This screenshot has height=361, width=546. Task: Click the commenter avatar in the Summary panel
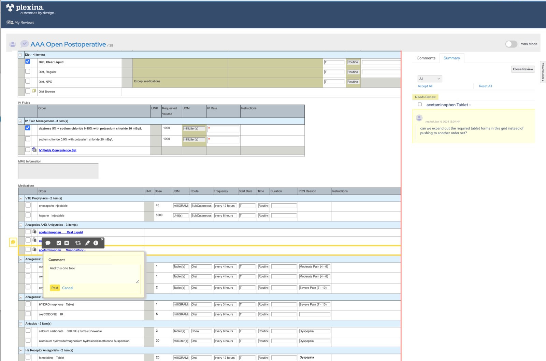(x=419, y=118)
